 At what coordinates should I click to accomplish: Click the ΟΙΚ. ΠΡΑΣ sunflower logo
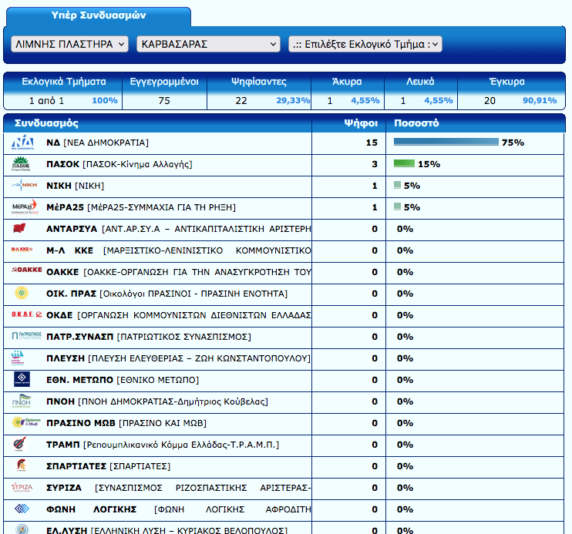pos(23,294)
